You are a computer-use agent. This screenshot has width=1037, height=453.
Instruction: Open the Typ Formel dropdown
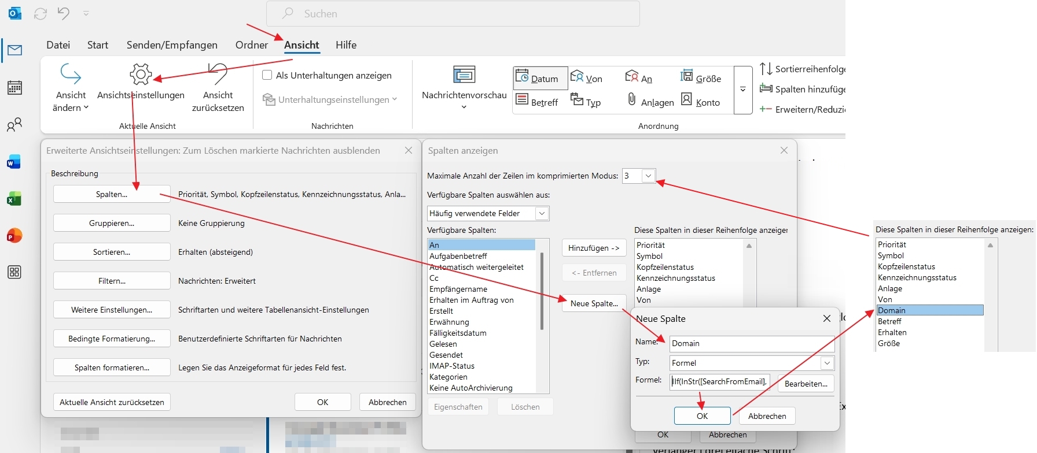(827, 363)
